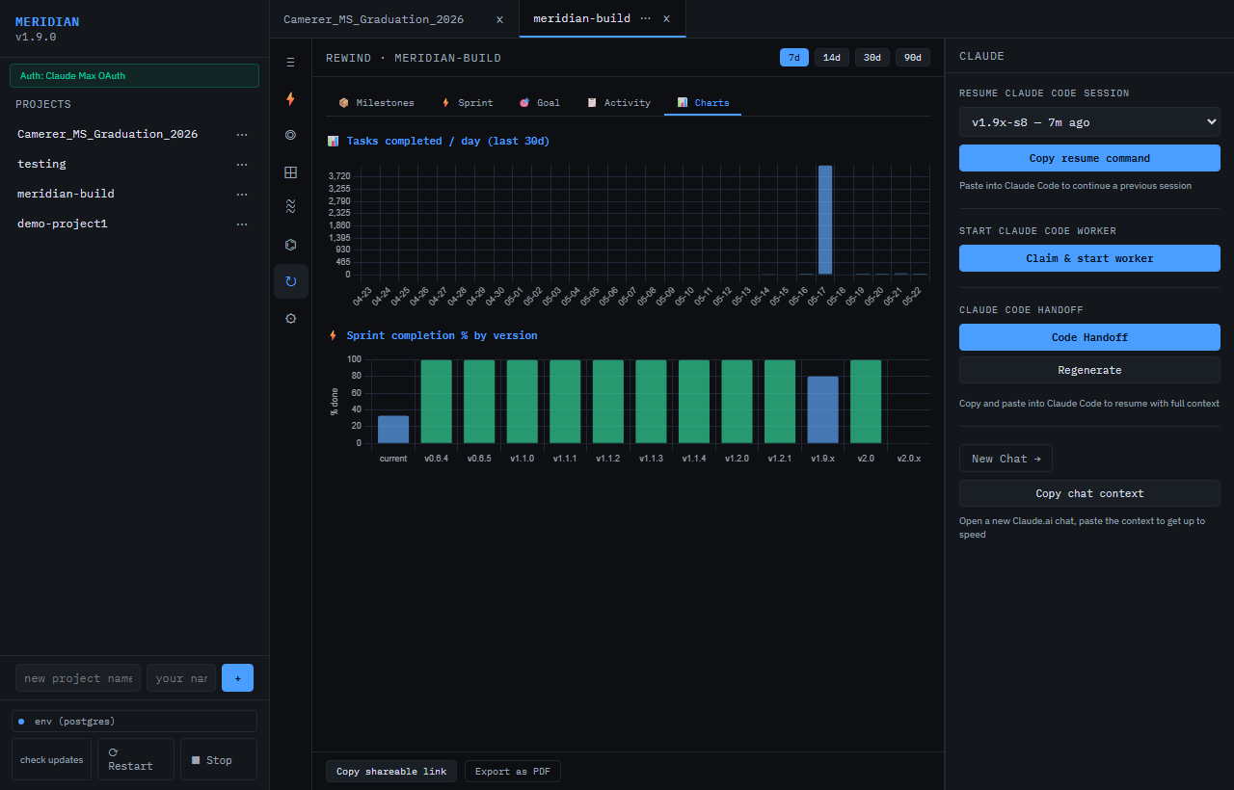Open the Activity tab
Image resolution: width=1234 pixels, height=790 pixels.
[x=618, y=102]
